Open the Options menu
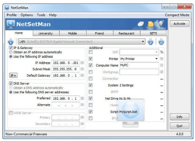This screenshot has width=195, height=141. (27, 15)
